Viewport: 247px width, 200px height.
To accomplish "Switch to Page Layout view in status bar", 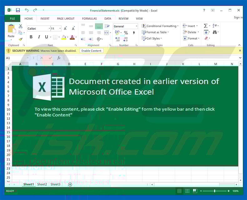I will point(187,191).
